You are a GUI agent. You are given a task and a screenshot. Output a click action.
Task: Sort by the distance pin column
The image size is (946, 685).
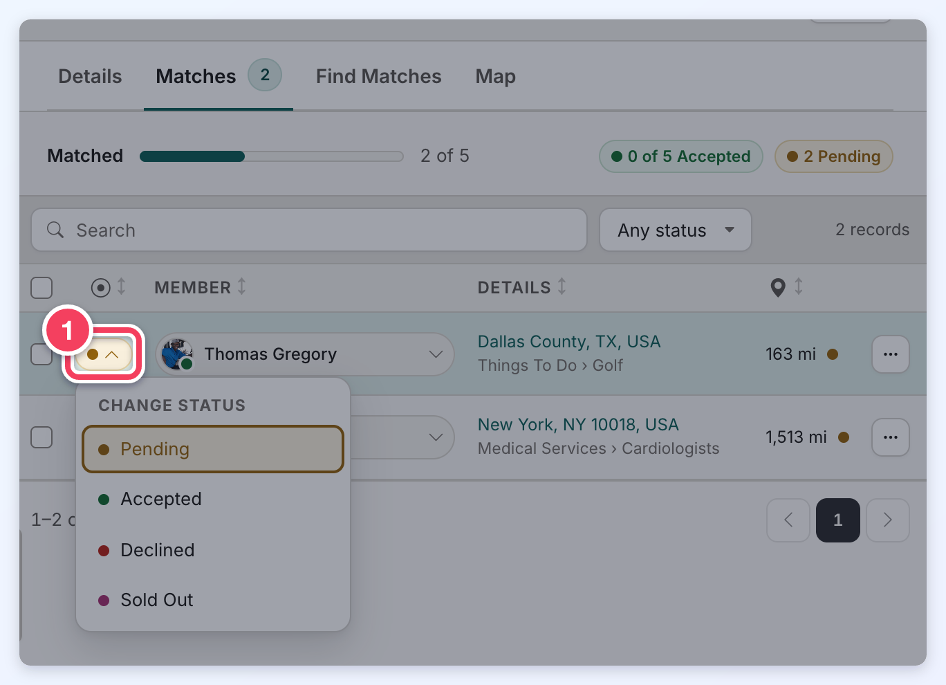coord(787,287)
